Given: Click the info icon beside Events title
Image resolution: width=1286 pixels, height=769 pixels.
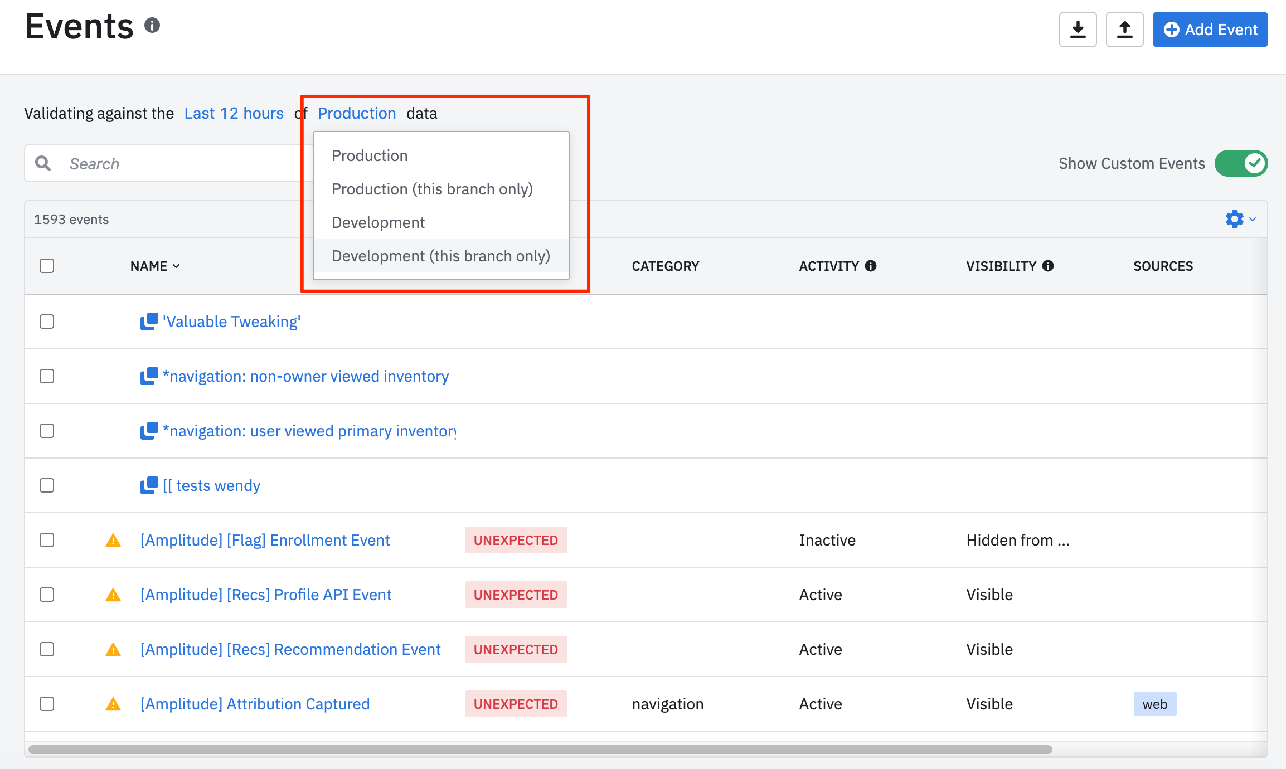Looking at the screenshot, I should point(152,25).
